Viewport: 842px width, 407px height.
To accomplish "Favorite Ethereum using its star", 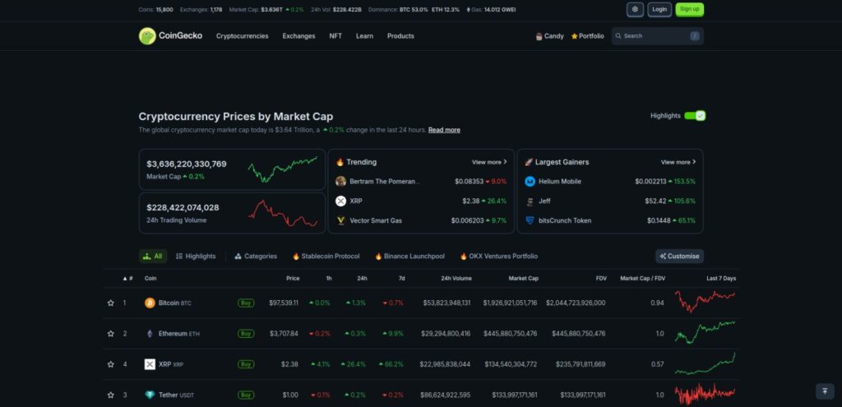I will click(x=111, y=333).
